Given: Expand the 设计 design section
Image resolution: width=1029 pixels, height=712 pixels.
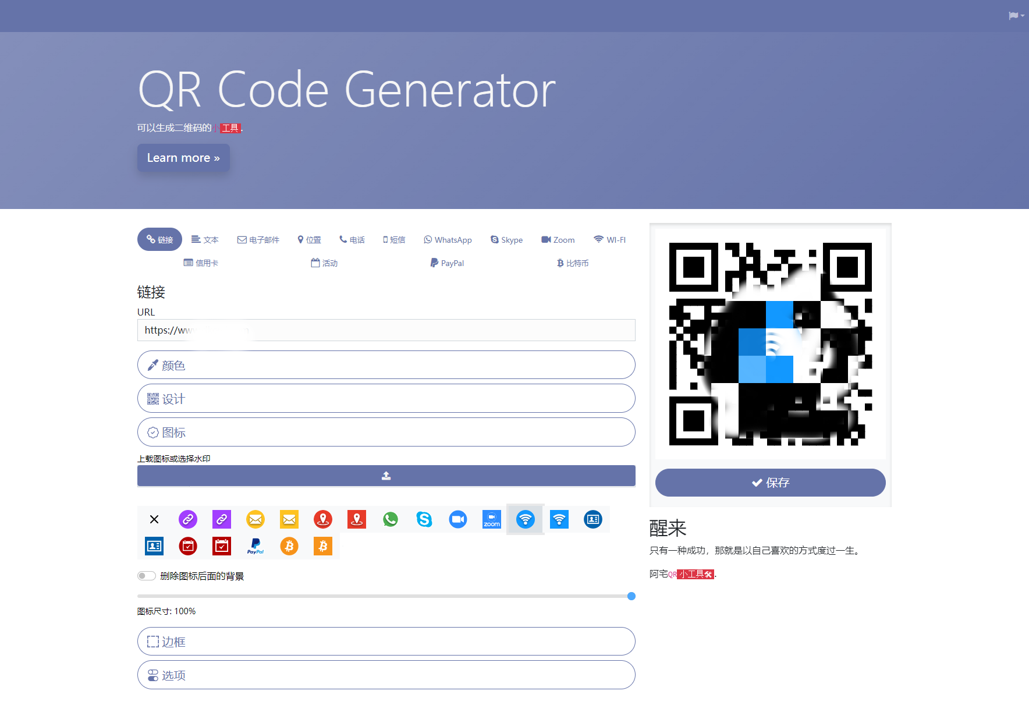Looking at the screenshot, I should (x=386, y=399).
